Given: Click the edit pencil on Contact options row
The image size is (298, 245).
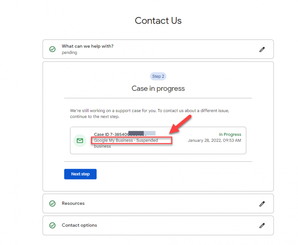Looking at the screenshot, I should tap(262, 225).
